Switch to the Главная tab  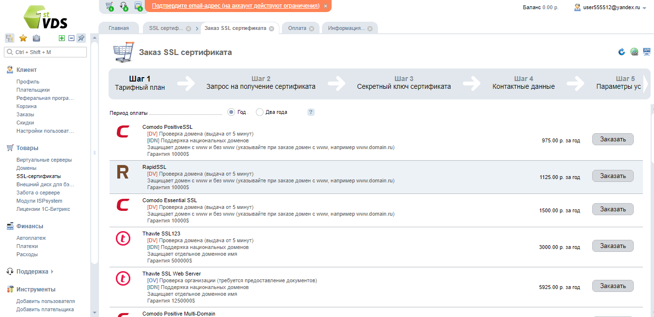tap(119, 28)
